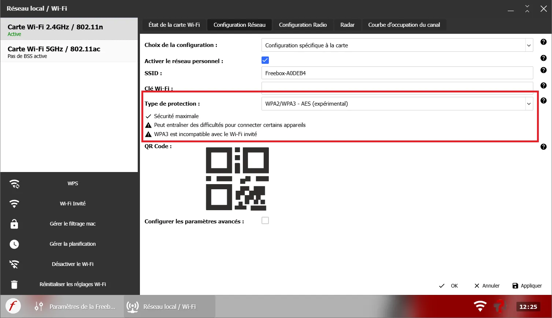Go to the Radar tab
The height and width of the screenshot is (318, 552).
347,25
